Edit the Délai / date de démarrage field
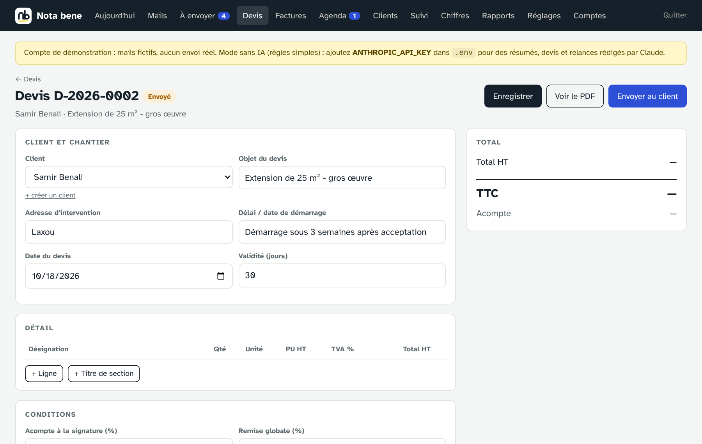 coord(342,232)
